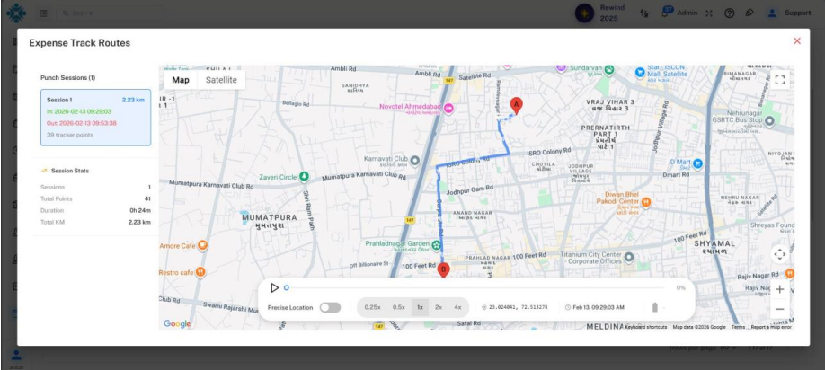Click the Google logo on map
The width and height of the screenshot is (825, 370).
[177, 323]
